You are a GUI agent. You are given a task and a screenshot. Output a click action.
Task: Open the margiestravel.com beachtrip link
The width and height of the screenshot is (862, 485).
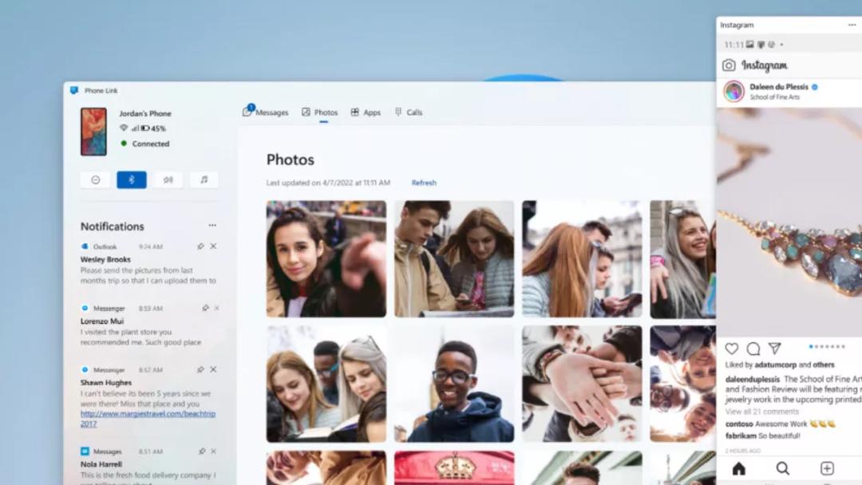point(148,419)
